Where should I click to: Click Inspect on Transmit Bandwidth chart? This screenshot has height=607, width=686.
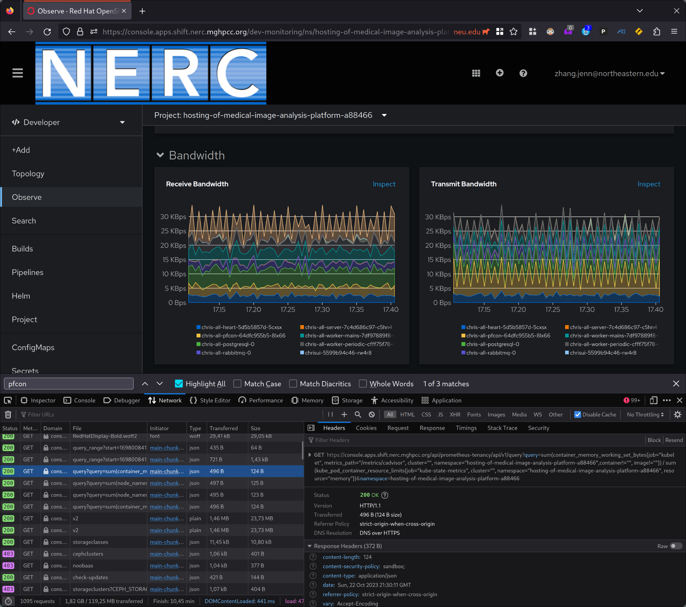649,184
